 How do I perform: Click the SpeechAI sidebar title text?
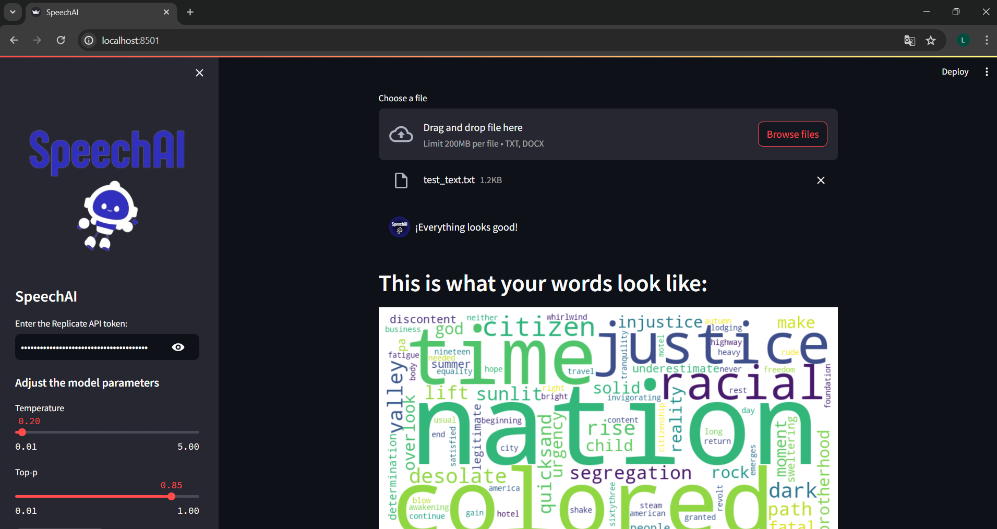(46, 296)
